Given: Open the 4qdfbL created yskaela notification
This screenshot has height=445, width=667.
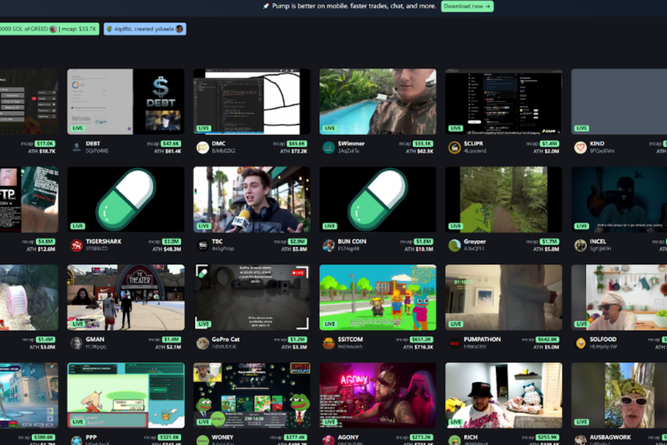Looking at the screenshot, I should coord(145,29).
